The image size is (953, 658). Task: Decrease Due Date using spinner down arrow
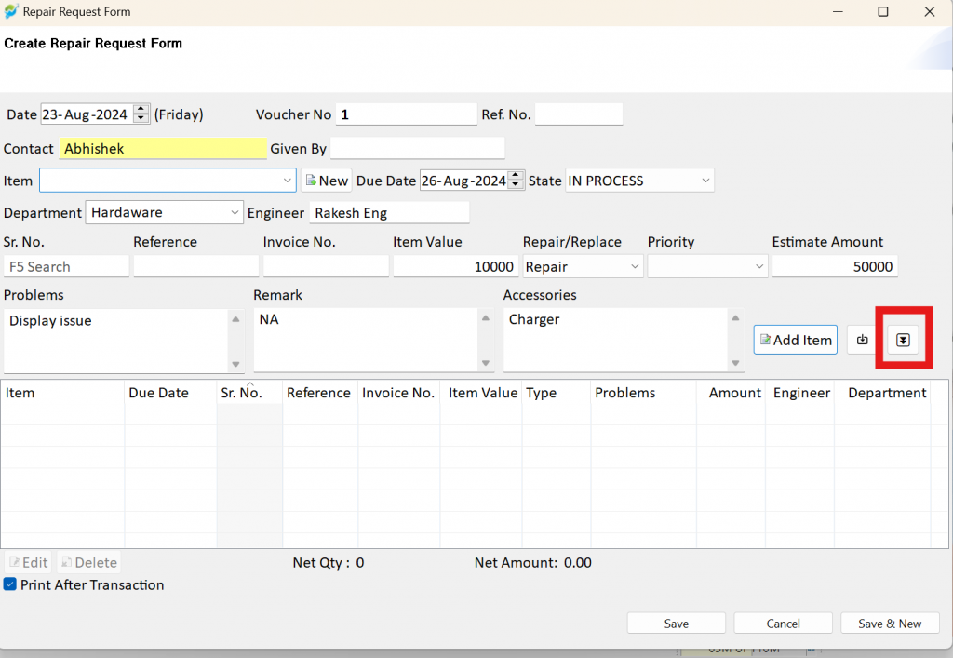516,184
